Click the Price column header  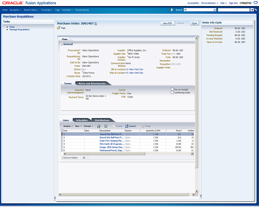(x=174, y=131)
